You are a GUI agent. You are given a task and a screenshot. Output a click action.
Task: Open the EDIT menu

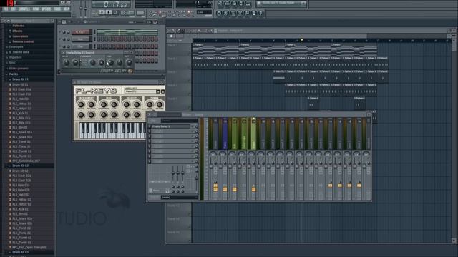(14, 9)
